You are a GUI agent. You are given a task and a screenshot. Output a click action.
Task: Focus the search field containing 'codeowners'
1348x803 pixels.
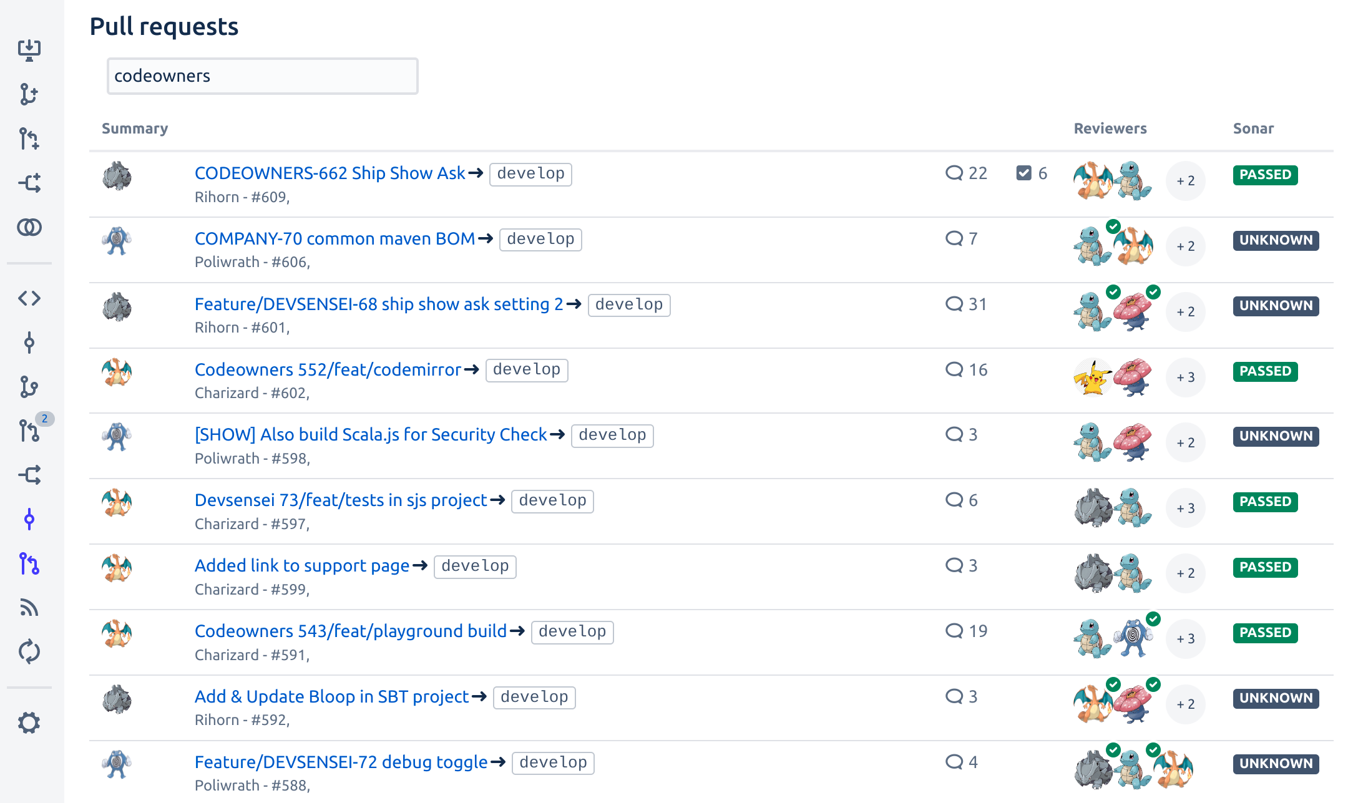pyautogui.click(x=263, y=76)
